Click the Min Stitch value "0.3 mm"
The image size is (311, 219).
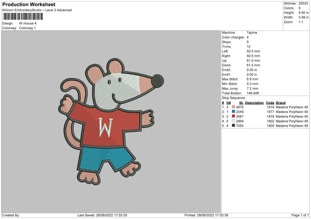pyautogui.click(x=252, y=84)
